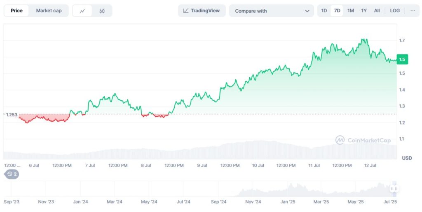Show the All time range
The image size is (422, 212).
(x=377, y=11)
